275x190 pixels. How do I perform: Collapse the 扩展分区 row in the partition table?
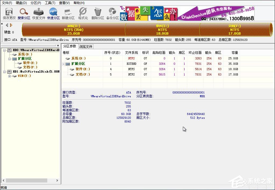click(x=63, y=64)
